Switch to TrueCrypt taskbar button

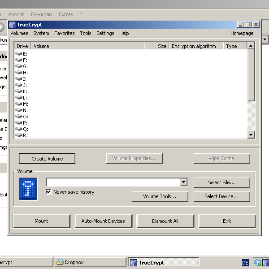pos(164,262)
